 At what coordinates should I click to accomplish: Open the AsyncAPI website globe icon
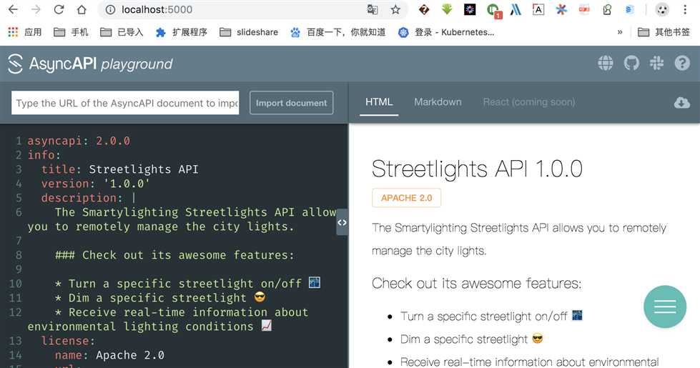click(606, 63)
